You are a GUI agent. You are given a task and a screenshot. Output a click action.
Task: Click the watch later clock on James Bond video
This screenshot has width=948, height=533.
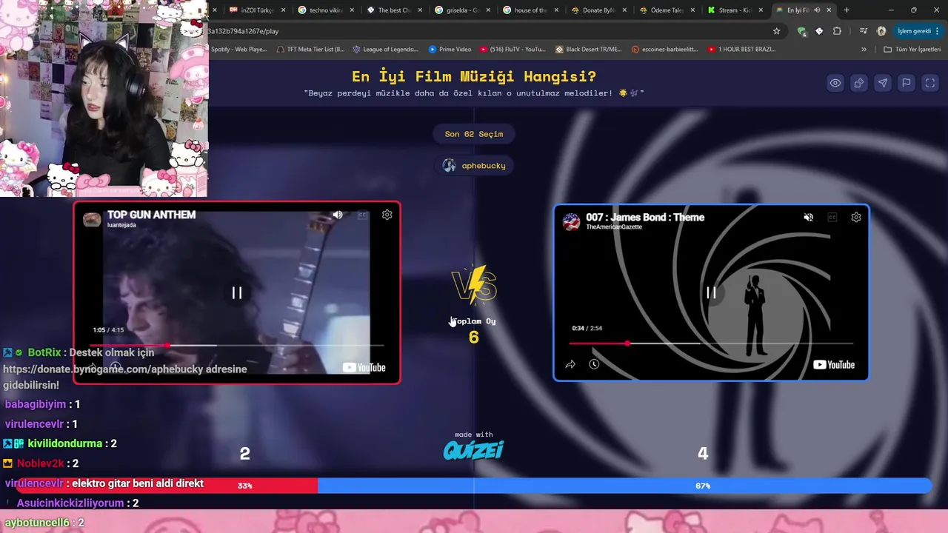pyautogui.click(x=594, y=364)
